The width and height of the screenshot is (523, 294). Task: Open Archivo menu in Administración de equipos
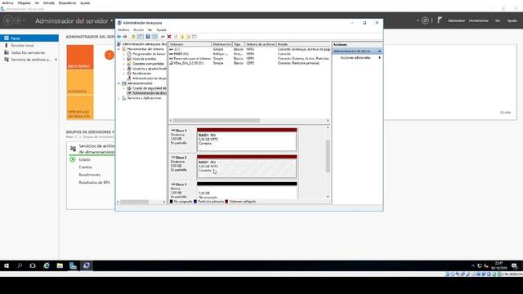pos(123,30)
